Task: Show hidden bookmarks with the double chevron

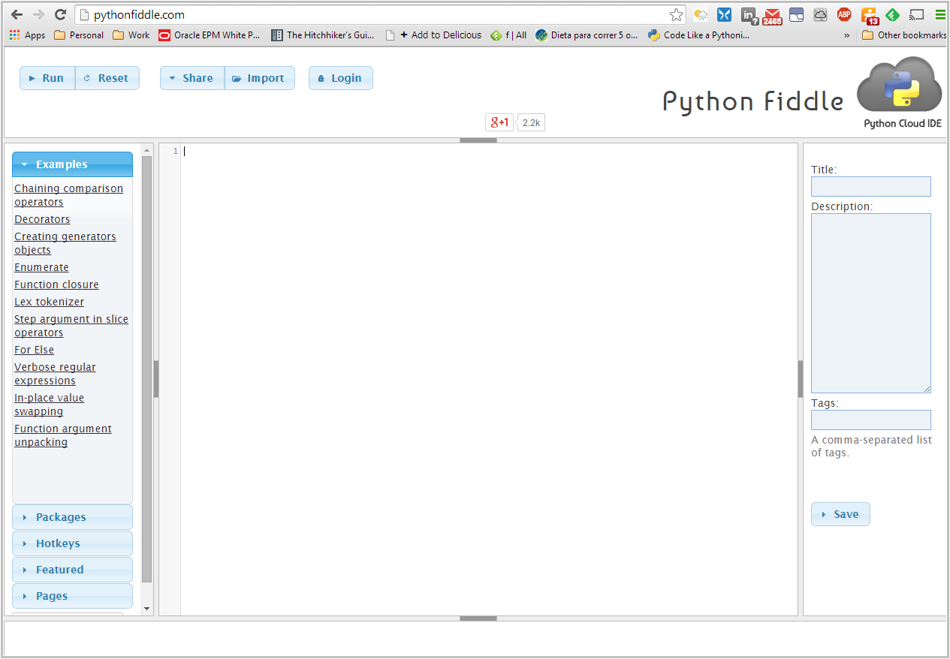Action: (847, 35)
